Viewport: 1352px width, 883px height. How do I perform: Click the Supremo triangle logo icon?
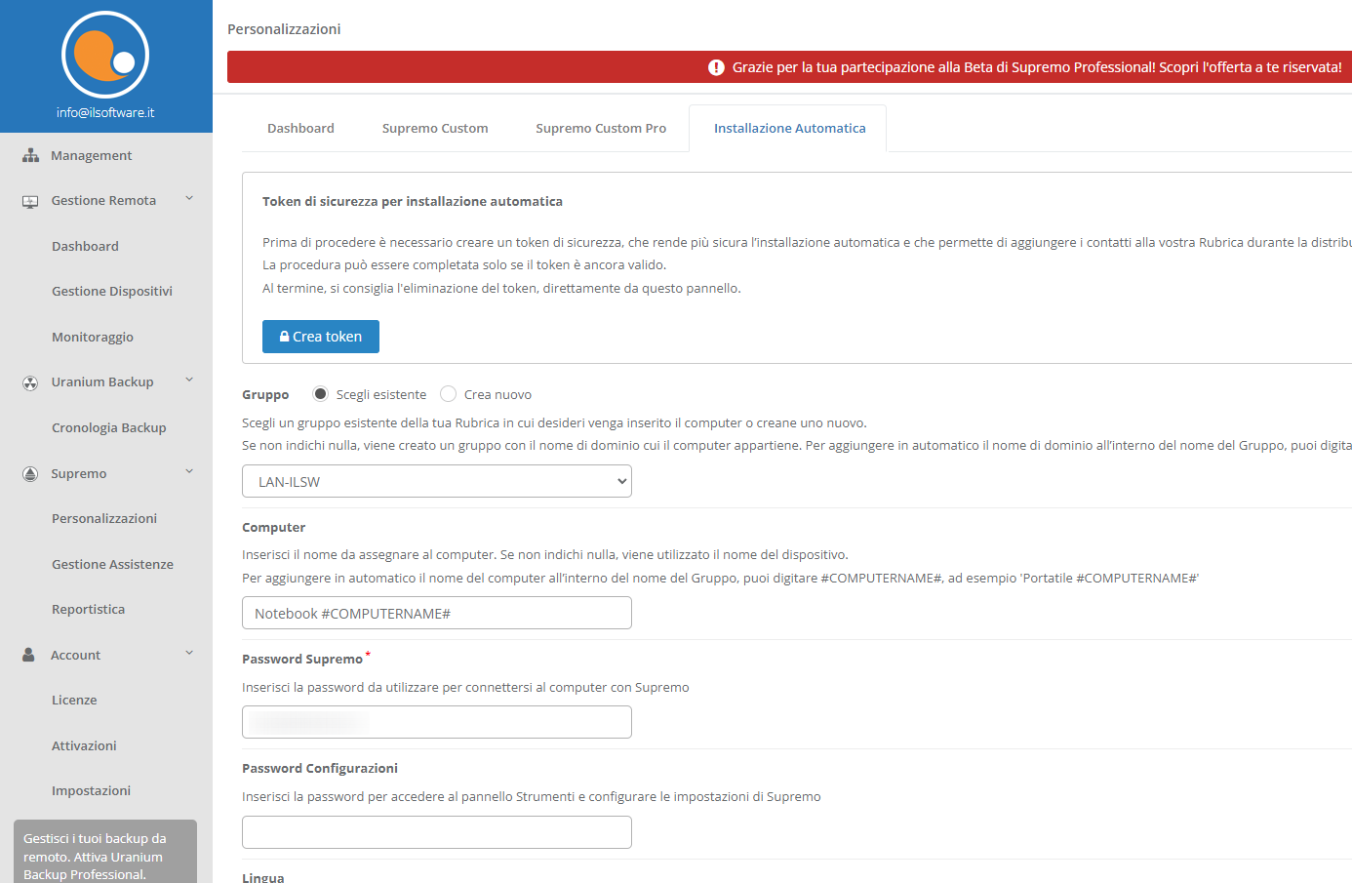(x=30, y=473)
